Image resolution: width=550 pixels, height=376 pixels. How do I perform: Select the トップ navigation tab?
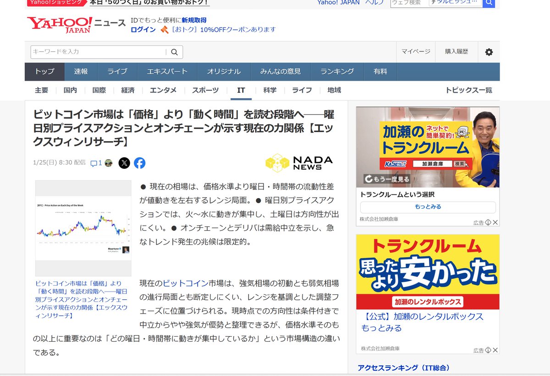[44, 72]
